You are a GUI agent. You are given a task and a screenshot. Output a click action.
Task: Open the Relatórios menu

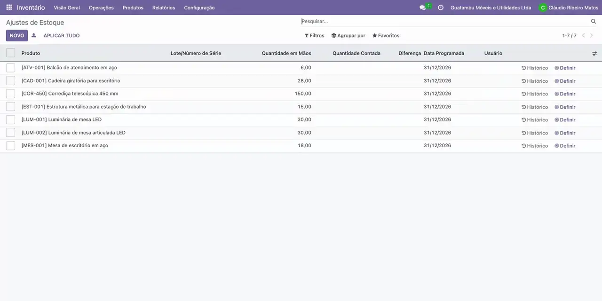pyautogui.click(x=164, y=8)
